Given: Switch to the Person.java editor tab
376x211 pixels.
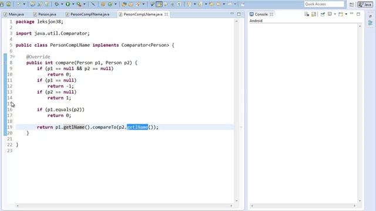Looking at the screenshot, I should point(45,14).
